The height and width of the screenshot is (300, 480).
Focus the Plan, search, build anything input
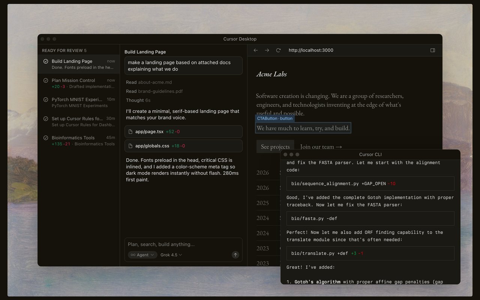click(x=183, y=244)
